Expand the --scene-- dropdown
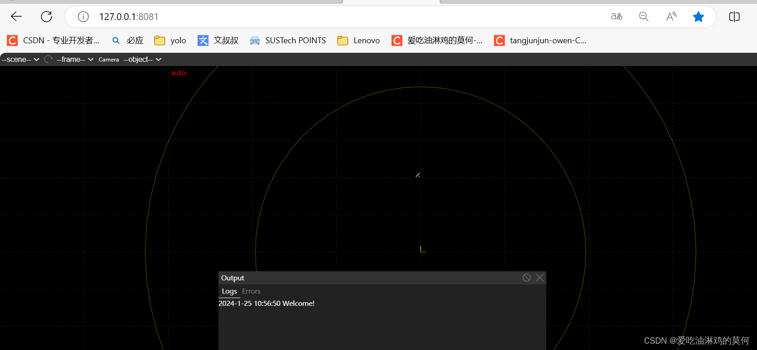Screen dimensions: 757x350 [20, 60]
